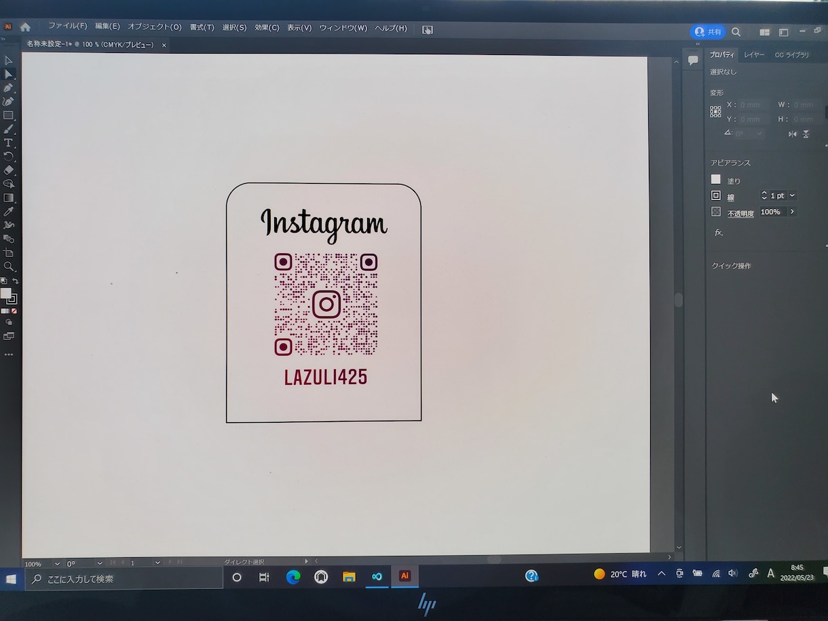Select the Pen tool in toolbar

tap(8, 88)
